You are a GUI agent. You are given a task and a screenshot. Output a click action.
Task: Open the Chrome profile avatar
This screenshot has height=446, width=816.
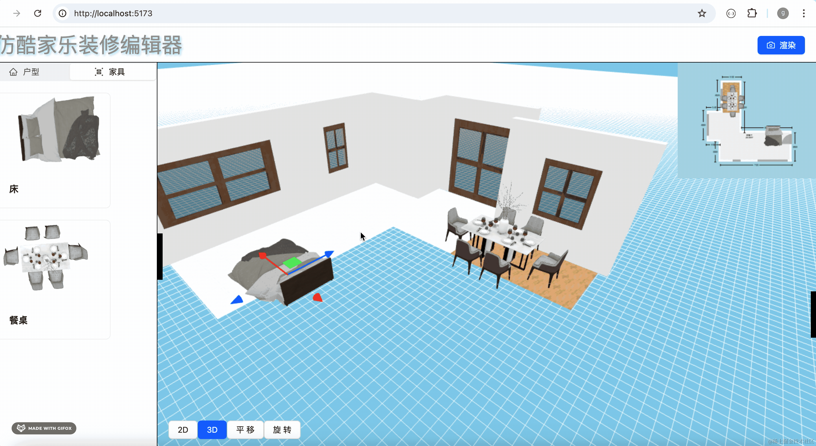click(x=783, y=13)
